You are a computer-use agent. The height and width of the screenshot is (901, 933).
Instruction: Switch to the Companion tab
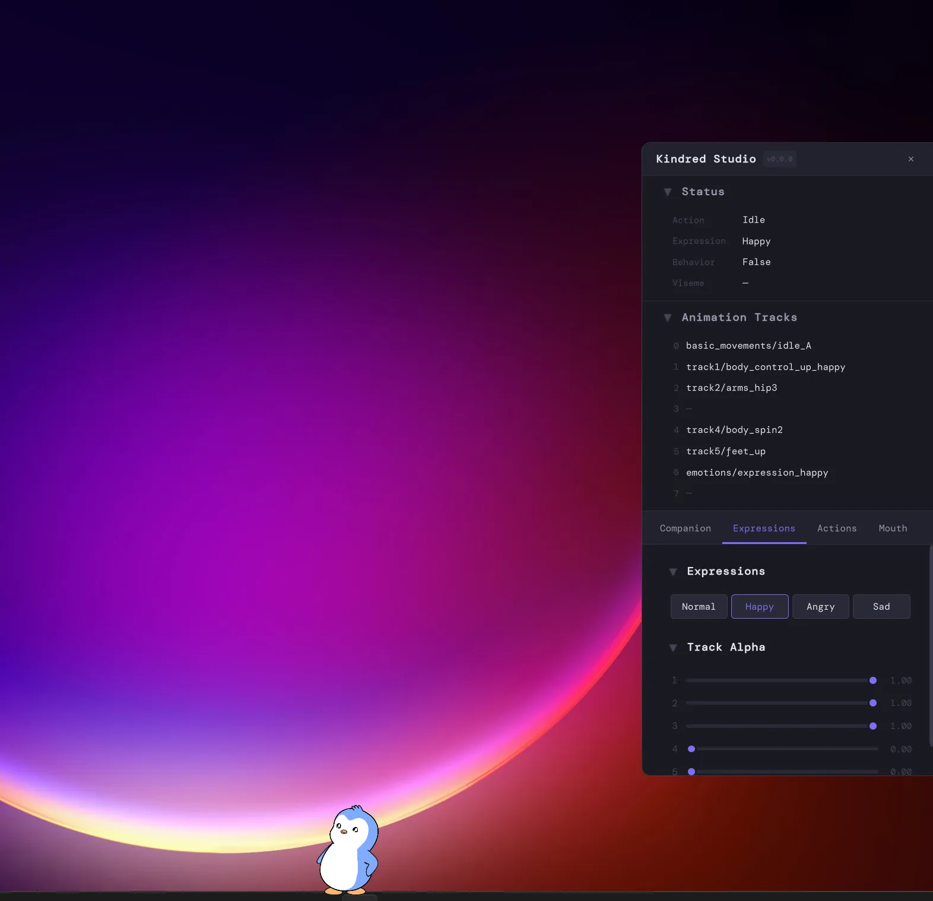[685, 528]
